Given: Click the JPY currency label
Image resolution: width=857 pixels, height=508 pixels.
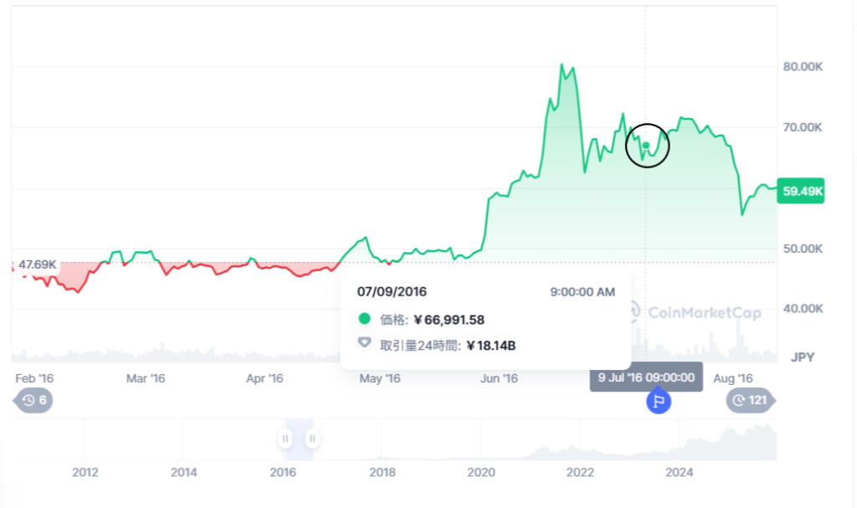Looking at the screenshot, I should (803, 357).
